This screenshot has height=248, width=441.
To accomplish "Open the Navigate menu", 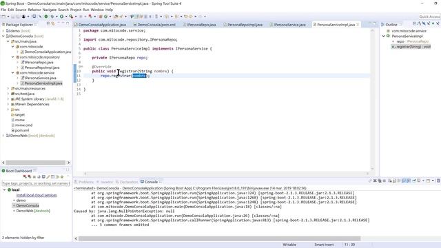I will [49, 10].
